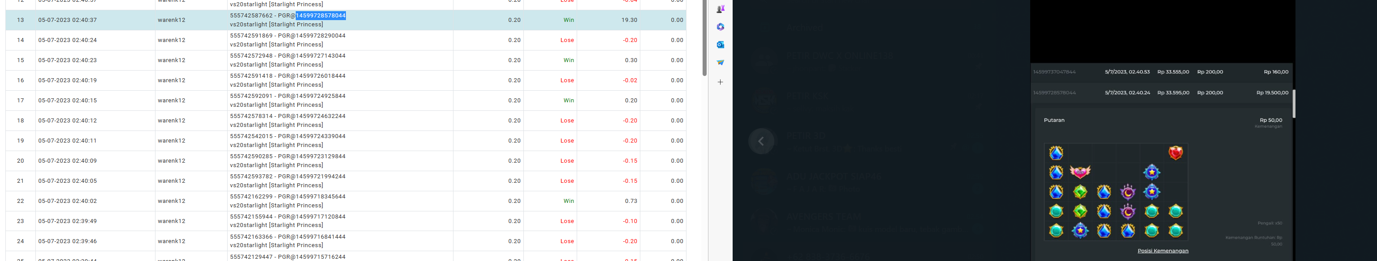Click the Lose status in row 19
This screenshot has width=1377, height=261.
[x=567, y=141]
